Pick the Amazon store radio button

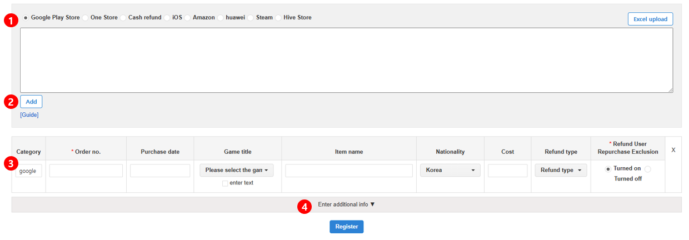188,18
